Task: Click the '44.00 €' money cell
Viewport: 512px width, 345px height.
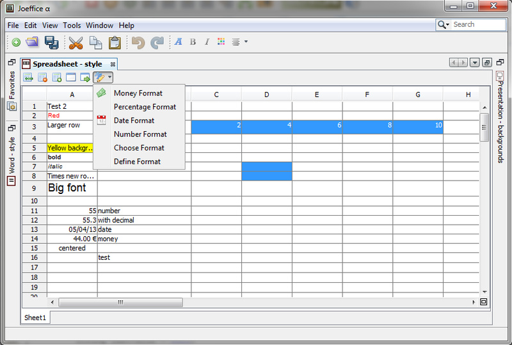Action: tap(72, 239)
